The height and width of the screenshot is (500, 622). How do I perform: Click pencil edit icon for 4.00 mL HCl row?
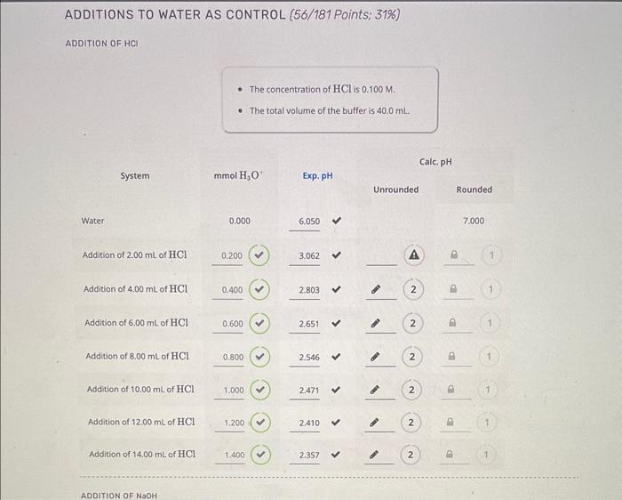[x=375, y=289]
